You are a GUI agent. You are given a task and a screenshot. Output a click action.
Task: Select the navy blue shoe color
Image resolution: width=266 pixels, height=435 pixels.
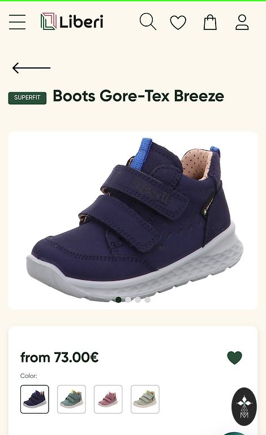click(35, 399)
